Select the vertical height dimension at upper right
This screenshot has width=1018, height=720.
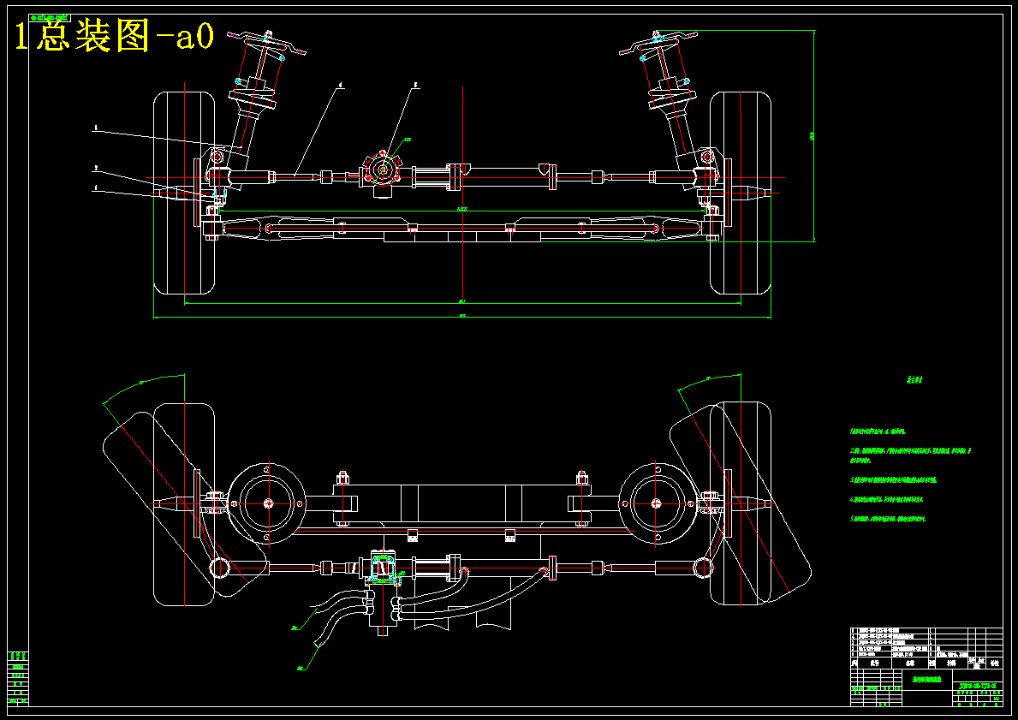pos(814,135)
